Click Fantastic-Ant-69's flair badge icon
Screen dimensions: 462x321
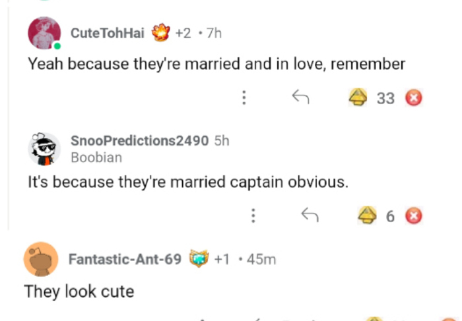[198, 258]
